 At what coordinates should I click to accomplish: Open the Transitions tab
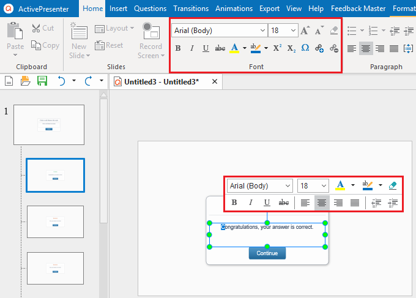[x=191, y=9]
